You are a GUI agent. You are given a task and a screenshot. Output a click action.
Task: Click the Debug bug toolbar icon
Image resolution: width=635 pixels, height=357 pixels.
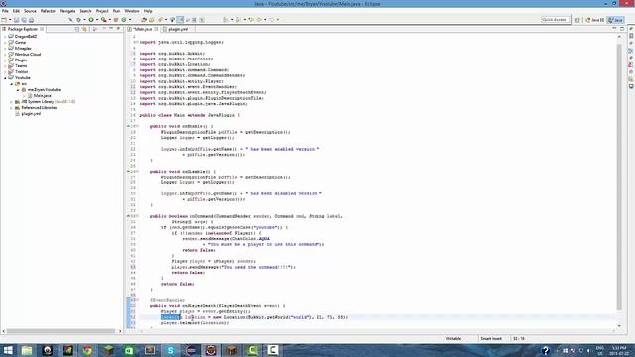point(78,20)
